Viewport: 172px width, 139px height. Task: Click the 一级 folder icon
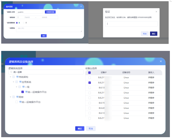coord(23,87)
